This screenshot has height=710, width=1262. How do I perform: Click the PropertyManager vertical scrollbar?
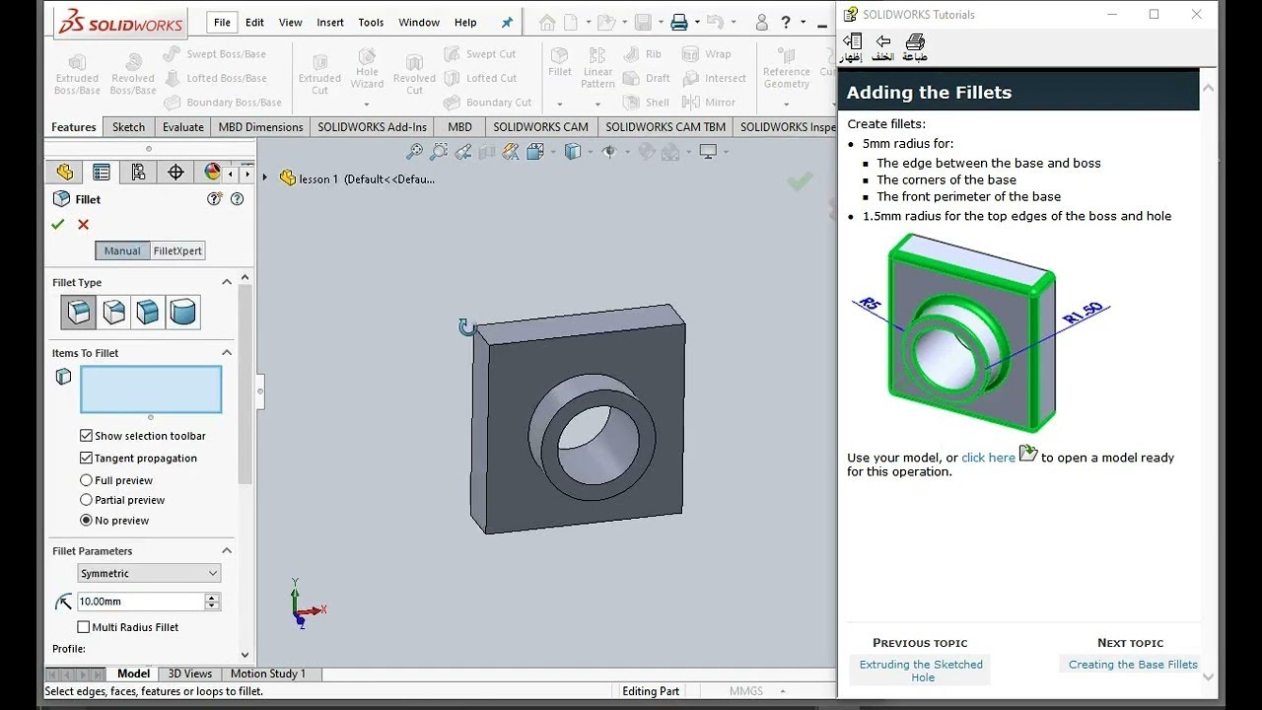[x=245, y=385]
